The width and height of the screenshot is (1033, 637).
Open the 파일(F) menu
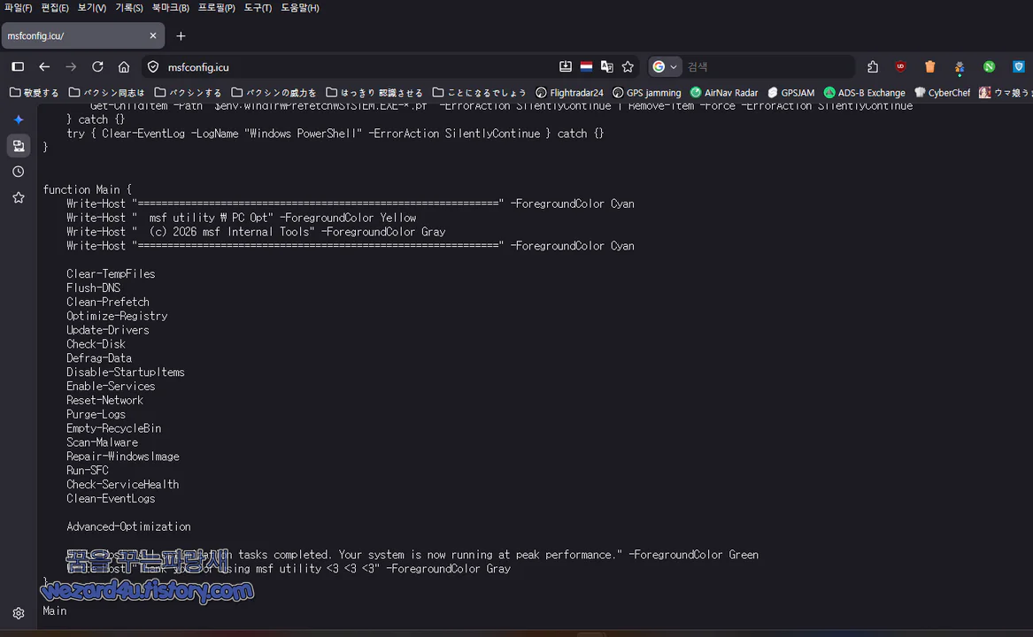click(19, 8)
